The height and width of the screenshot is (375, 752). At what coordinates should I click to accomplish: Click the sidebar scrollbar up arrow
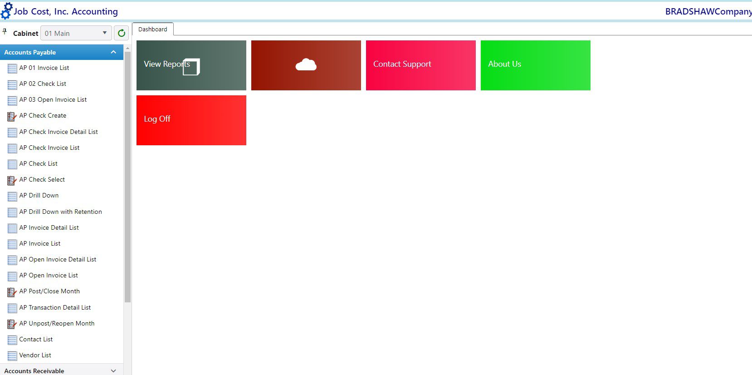127,48
